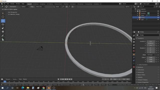The height and width of the screenshot is (90, 160).
Task: Open the Render menu
Action: pyautogui.click(x=12, y=4)
